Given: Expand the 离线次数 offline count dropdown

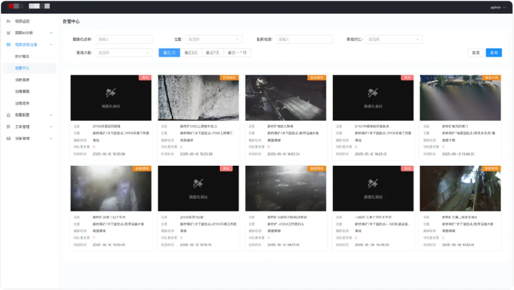Looking at the screenshot, I should coord(124,52).
